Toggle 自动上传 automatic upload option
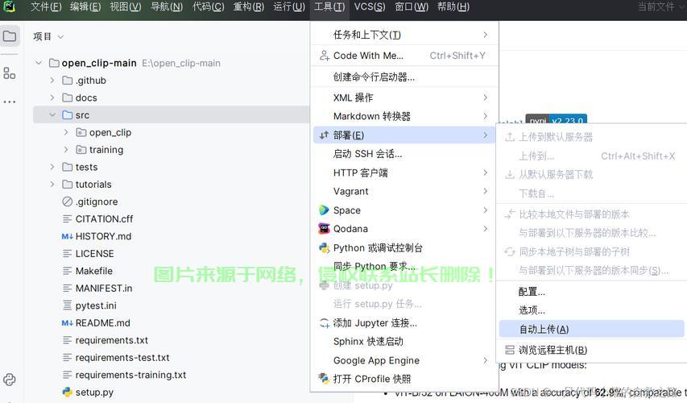This screenshot has width=687, height=403. (x=591, y=330)
